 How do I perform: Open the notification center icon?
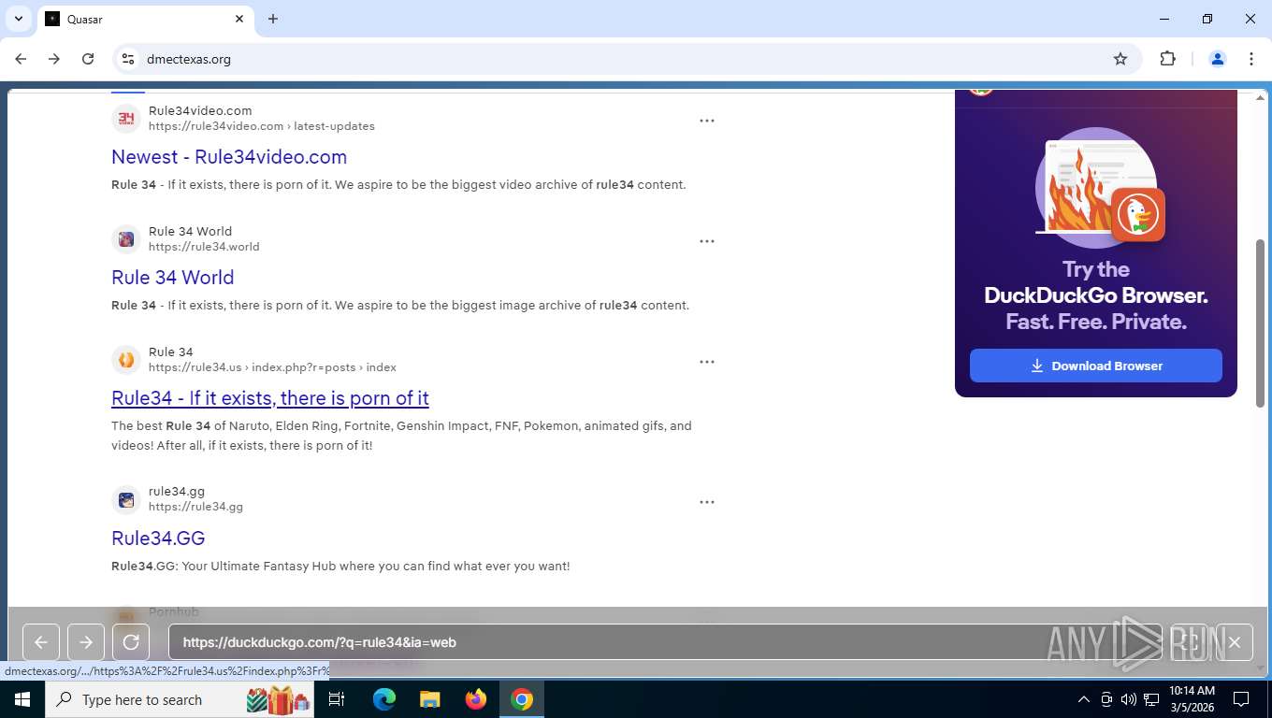1241,699
